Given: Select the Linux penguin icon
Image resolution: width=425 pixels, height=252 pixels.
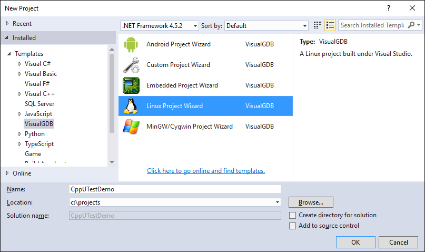Looking at the screenshot, I should pyautogui.click(x=131, y=106).
